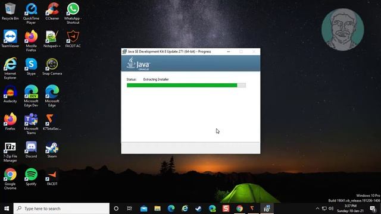
Task: Select the Snap Camera desktop icon
Action: (52, 67)
